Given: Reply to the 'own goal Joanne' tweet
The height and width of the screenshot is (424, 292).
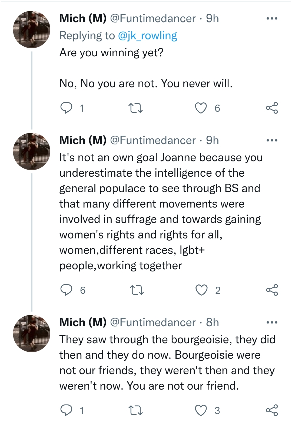Looking at the screenshot, I should tap(66, 290).
